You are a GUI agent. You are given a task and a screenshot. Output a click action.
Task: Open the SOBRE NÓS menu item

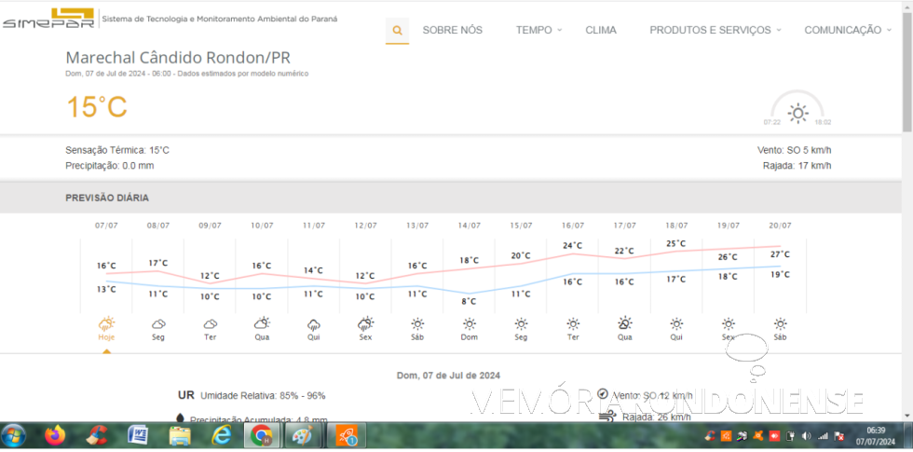tap(452, 30)
